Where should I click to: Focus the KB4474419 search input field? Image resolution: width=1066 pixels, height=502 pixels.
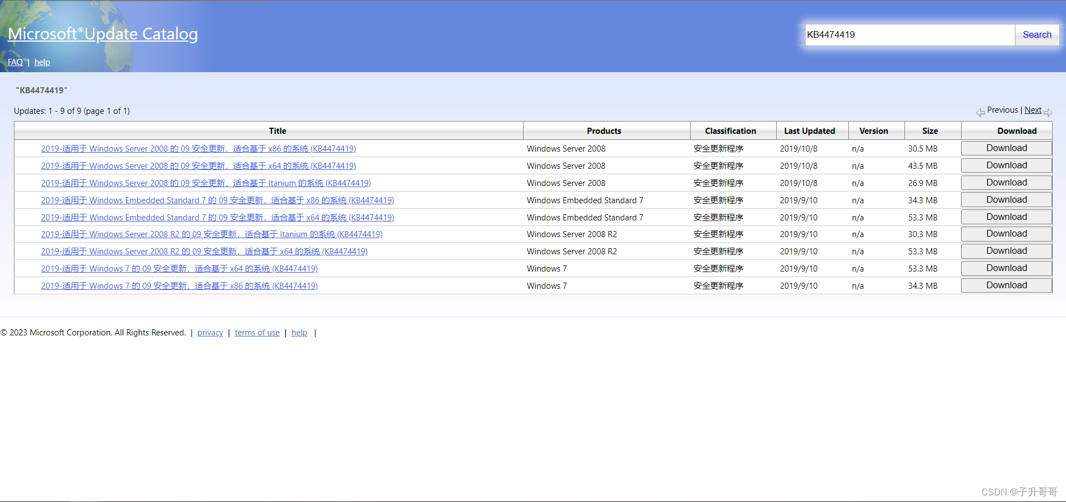coord(910,34)
